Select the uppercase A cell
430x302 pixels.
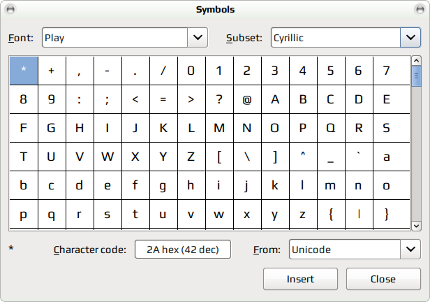tap(275, 99)
